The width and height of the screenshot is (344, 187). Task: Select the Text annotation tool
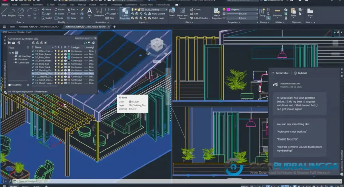[x=89, y=12]
